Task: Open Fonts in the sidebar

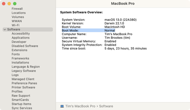Action: [x=16, y=54]
